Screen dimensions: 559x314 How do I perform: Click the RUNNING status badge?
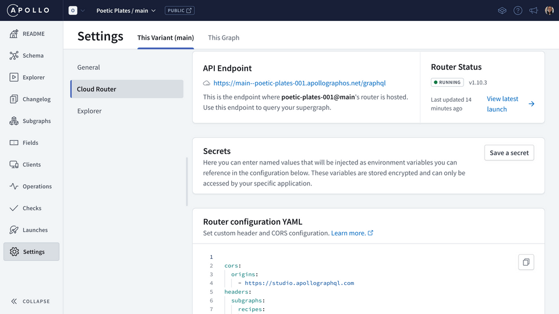(x=447, y=82)
